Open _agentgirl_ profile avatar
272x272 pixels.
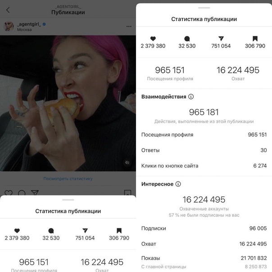[x=9, y=27]
